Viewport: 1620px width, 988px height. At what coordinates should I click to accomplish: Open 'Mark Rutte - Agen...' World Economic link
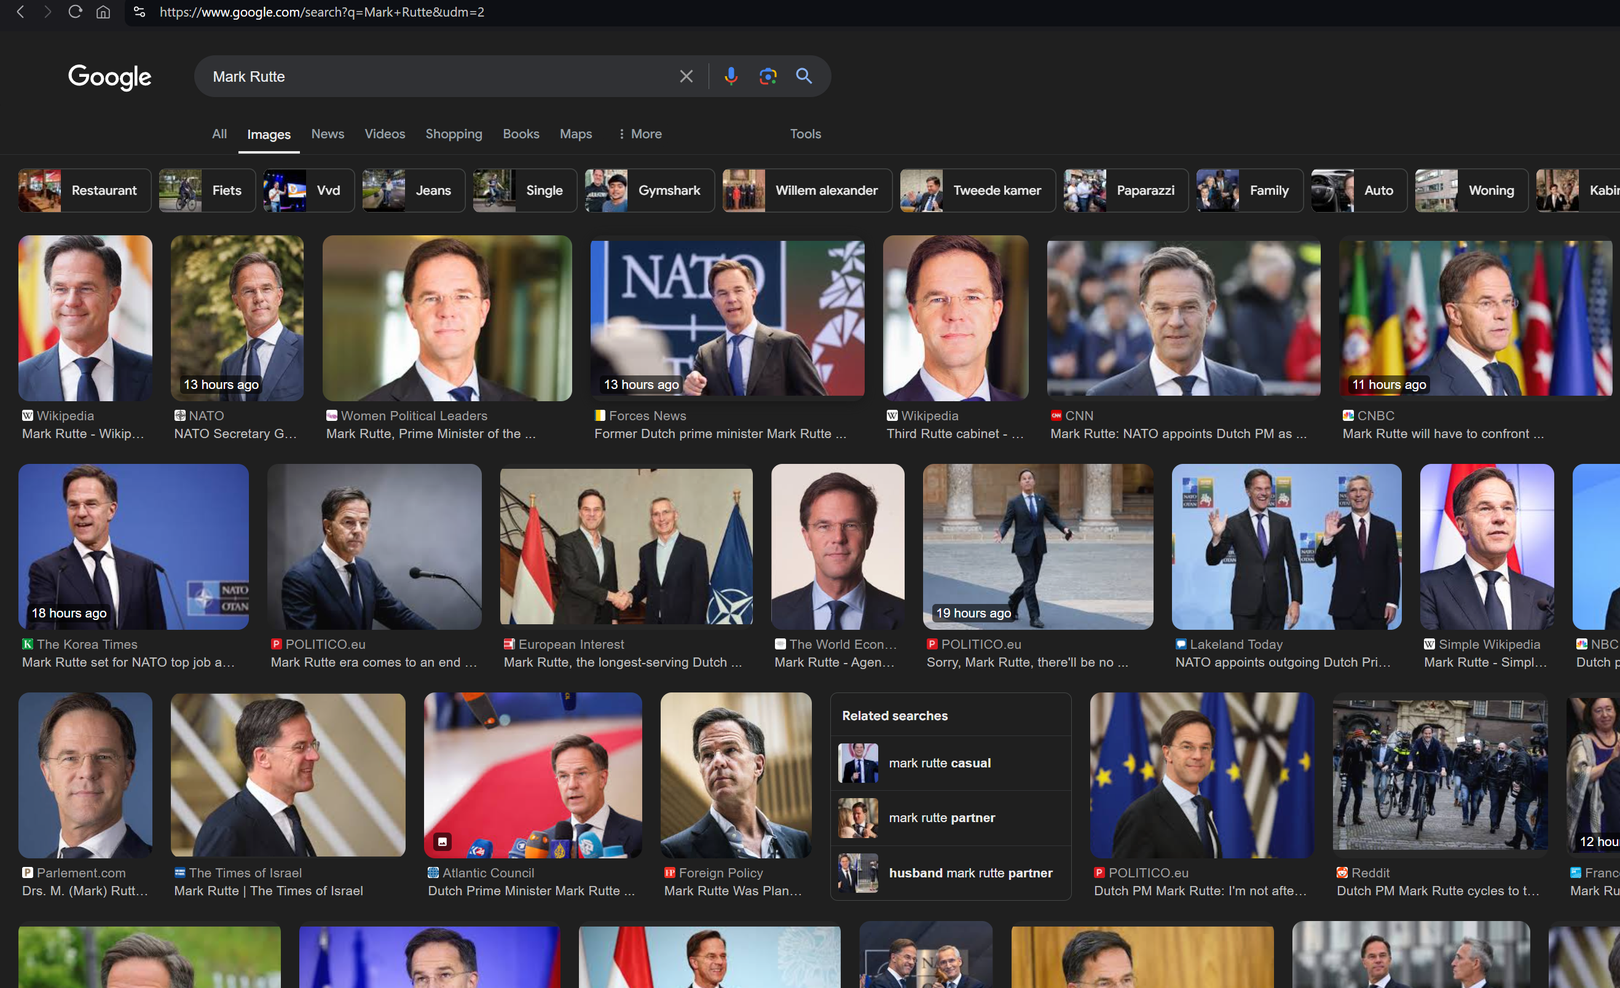click(835, 662)
